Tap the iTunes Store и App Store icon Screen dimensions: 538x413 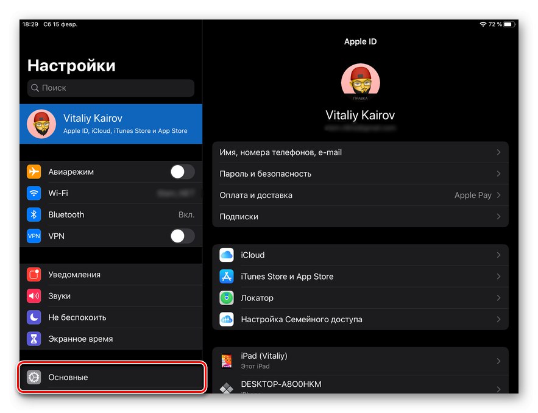(x=227, y=277)
